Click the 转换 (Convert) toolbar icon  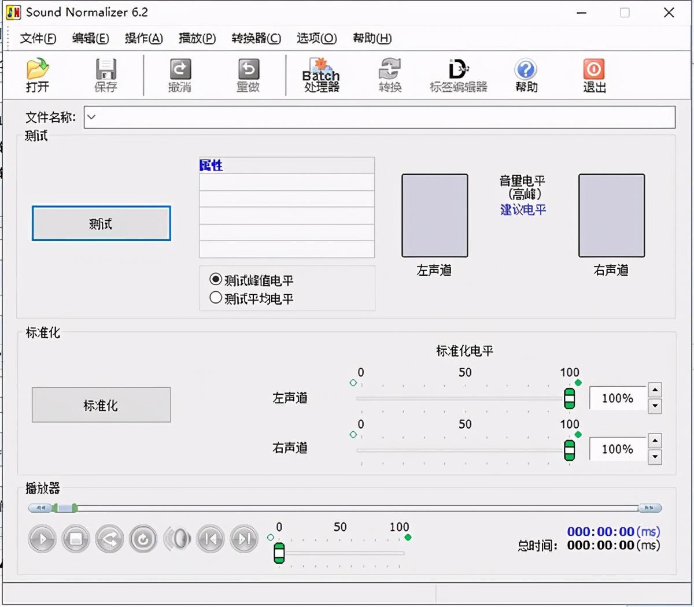click(x=390, y=75)
